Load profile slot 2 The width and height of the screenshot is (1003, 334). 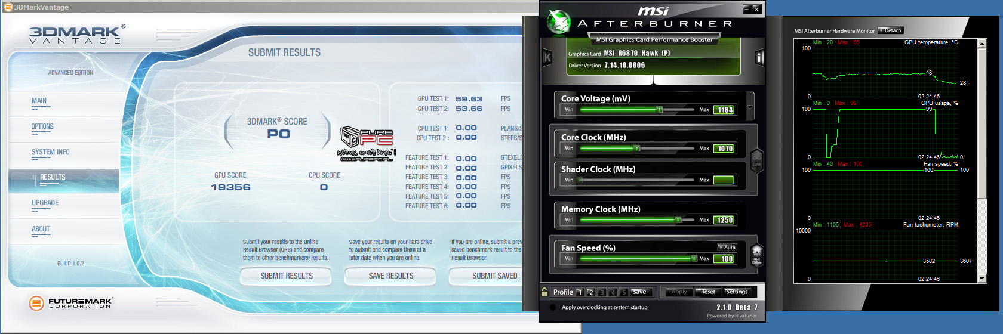(x=590, y=292)
